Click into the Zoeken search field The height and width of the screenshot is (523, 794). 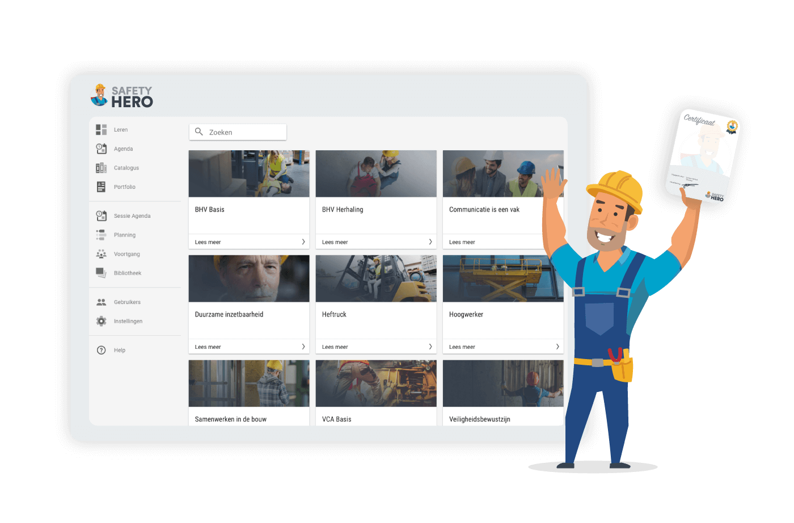click(x=238, y=132)
